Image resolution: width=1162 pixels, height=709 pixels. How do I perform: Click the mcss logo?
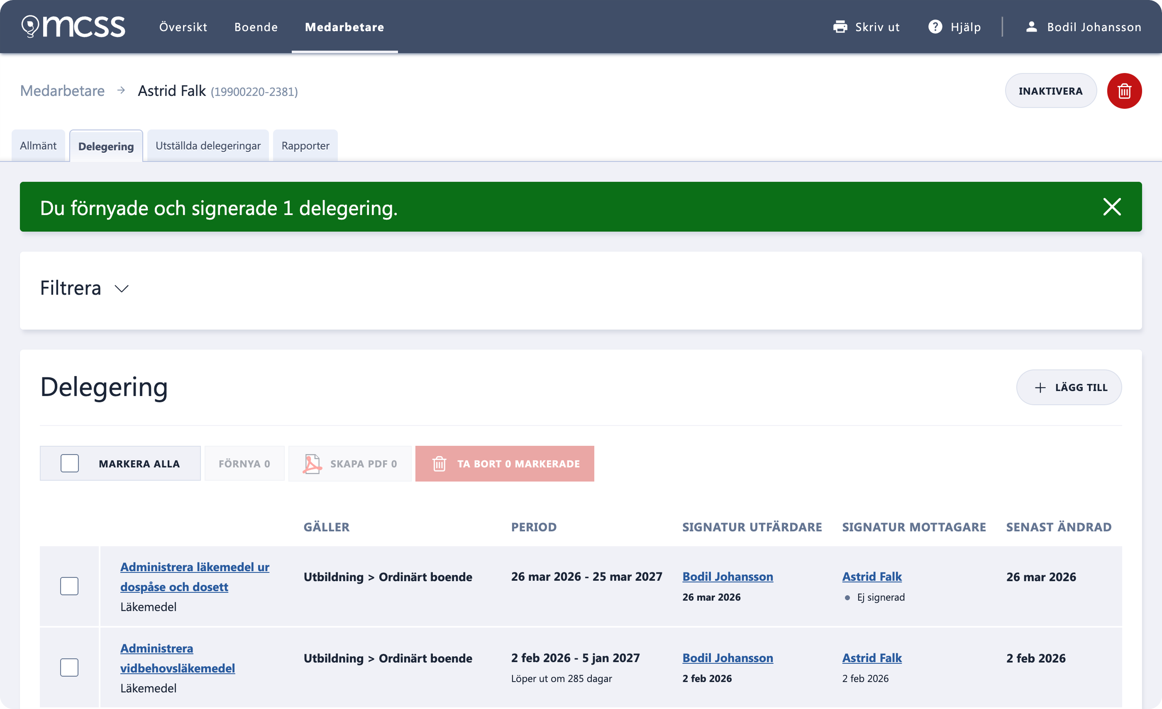tap(73, 27)
